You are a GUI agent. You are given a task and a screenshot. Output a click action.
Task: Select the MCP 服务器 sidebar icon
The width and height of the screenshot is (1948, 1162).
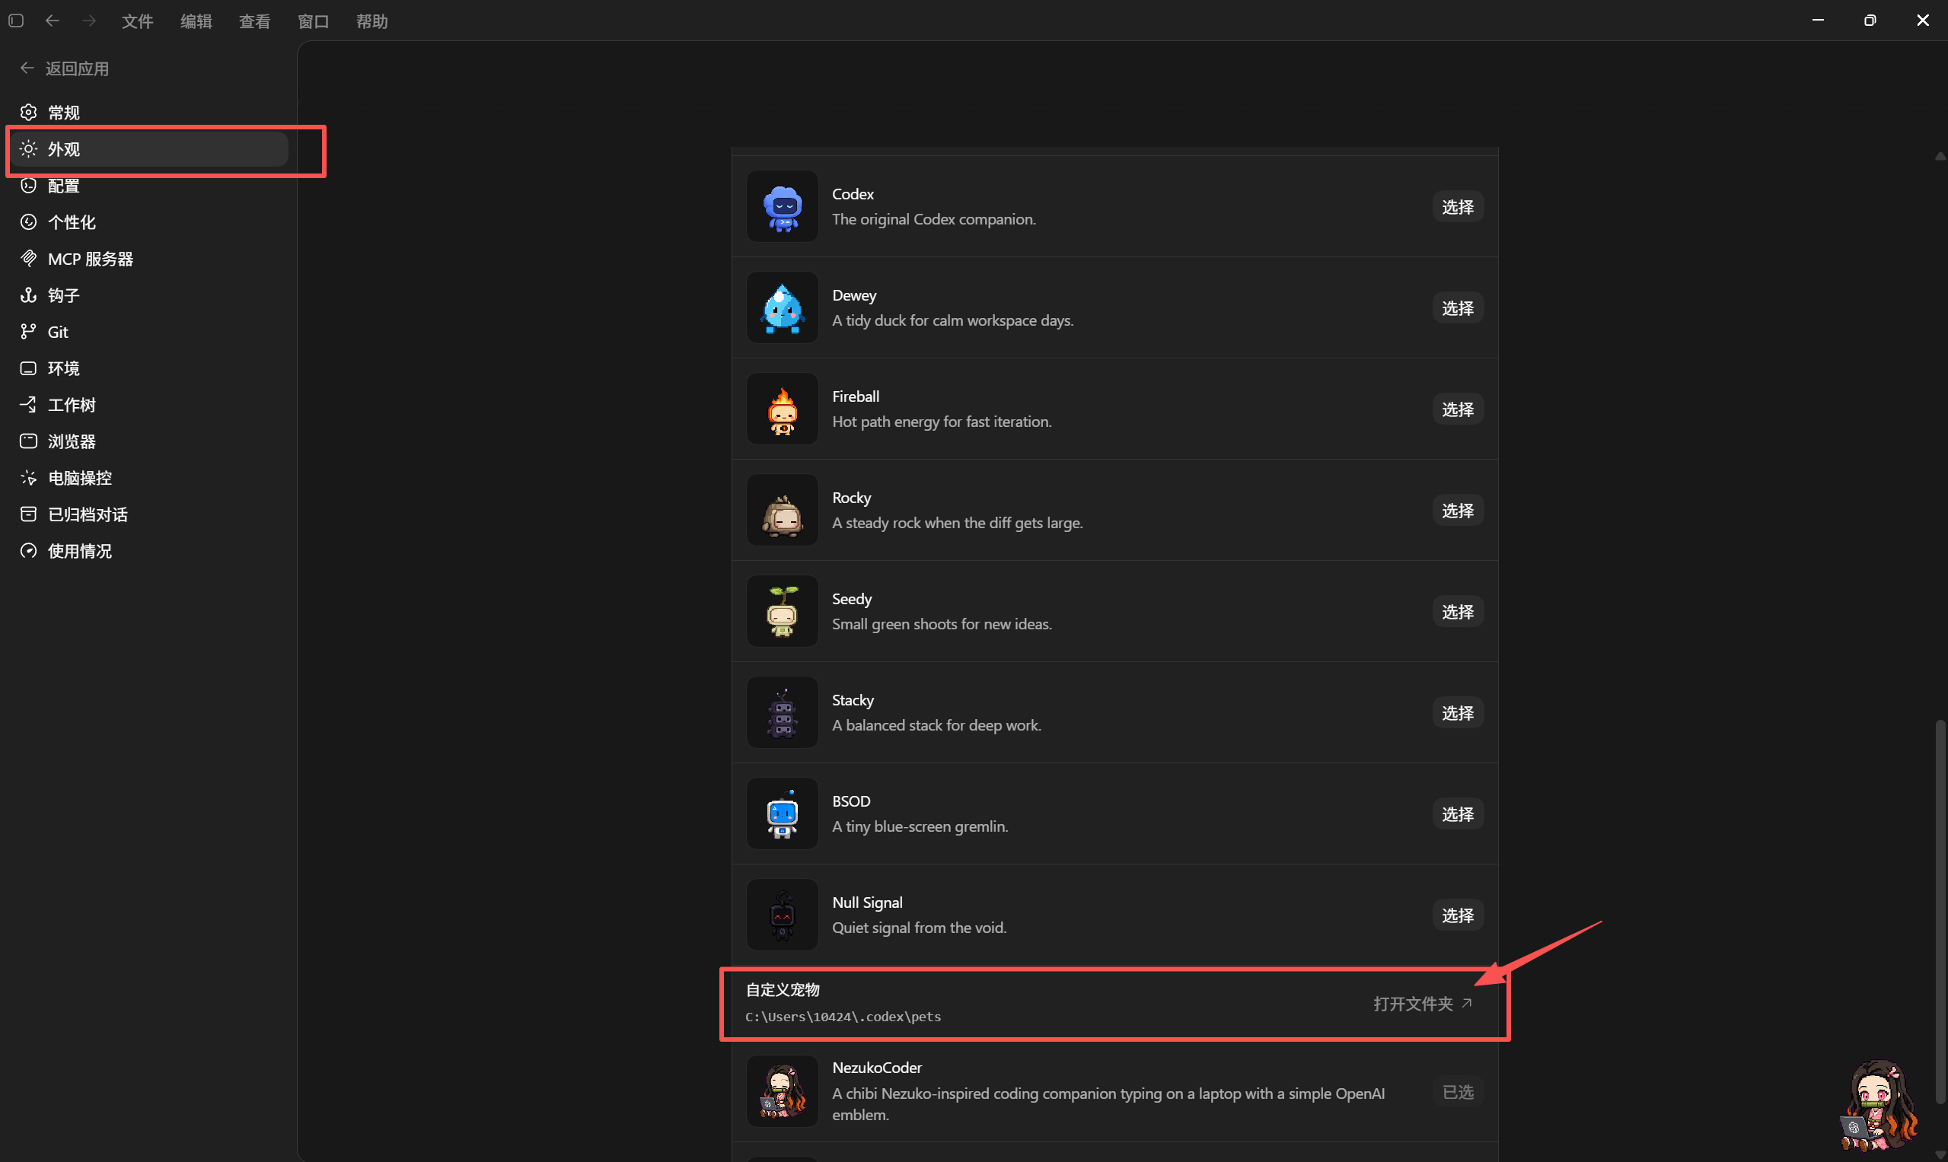click(x=28, y=259)
